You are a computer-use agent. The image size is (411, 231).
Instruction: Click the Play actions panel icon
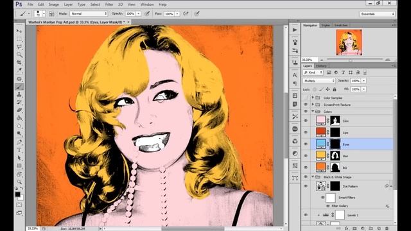click(295, 30)
